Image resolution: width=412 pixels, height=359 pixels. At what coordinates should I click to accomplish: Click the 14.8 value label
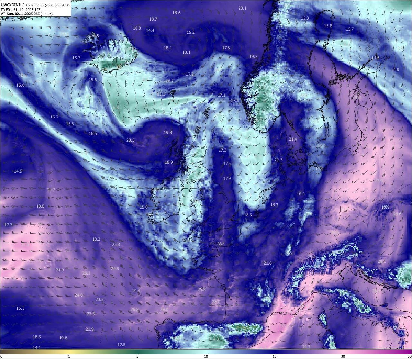point(395,70)
